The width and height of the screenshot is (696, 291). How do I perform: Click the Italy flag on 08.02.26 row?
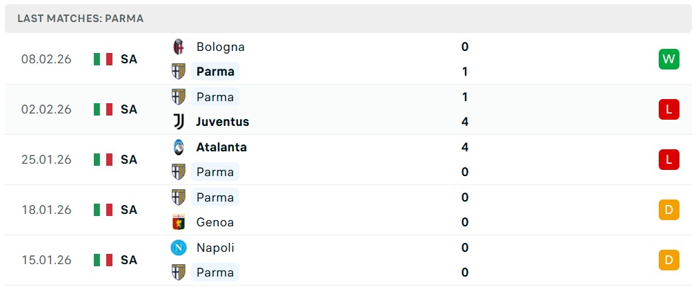pos(103,59)
